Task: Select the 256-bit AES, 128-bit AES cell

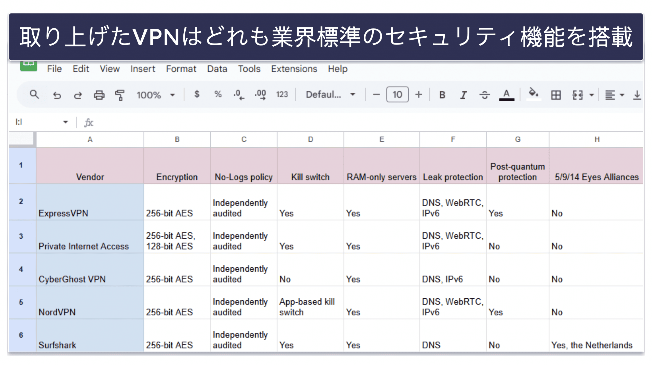Action: point(177,237)
